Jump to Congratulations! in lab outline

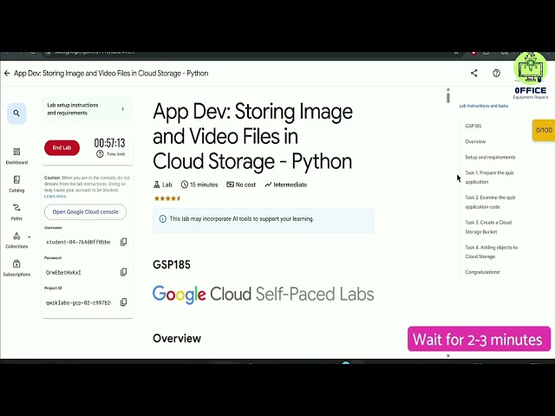pos(482,272)
